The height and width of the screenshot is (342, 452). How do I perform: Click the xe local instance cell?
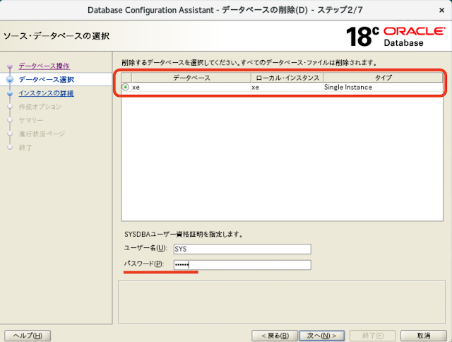pos(287,87)
